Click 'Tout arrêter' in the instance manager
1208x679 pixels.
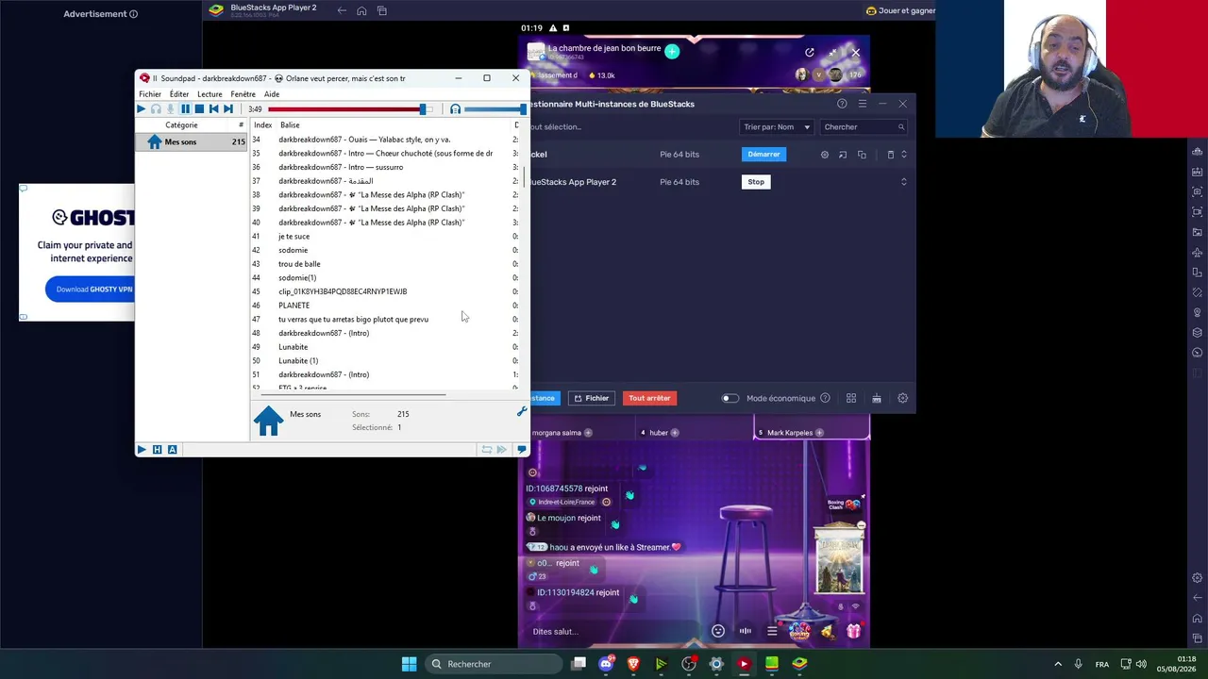pos(649,398)
